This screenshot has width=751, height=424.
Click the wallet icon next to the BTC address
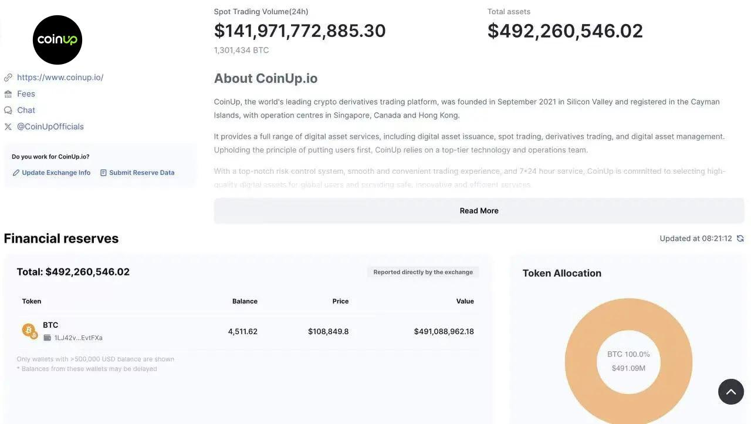tap(48, 337)
